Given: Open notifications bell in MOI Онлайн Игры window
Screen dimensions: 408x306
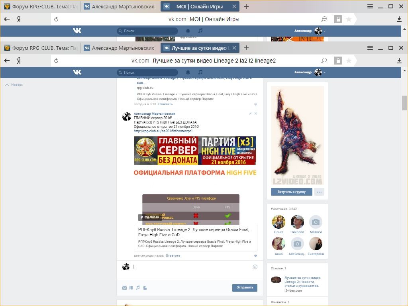Looking at the screenshot, I should (x=188, y=31).
